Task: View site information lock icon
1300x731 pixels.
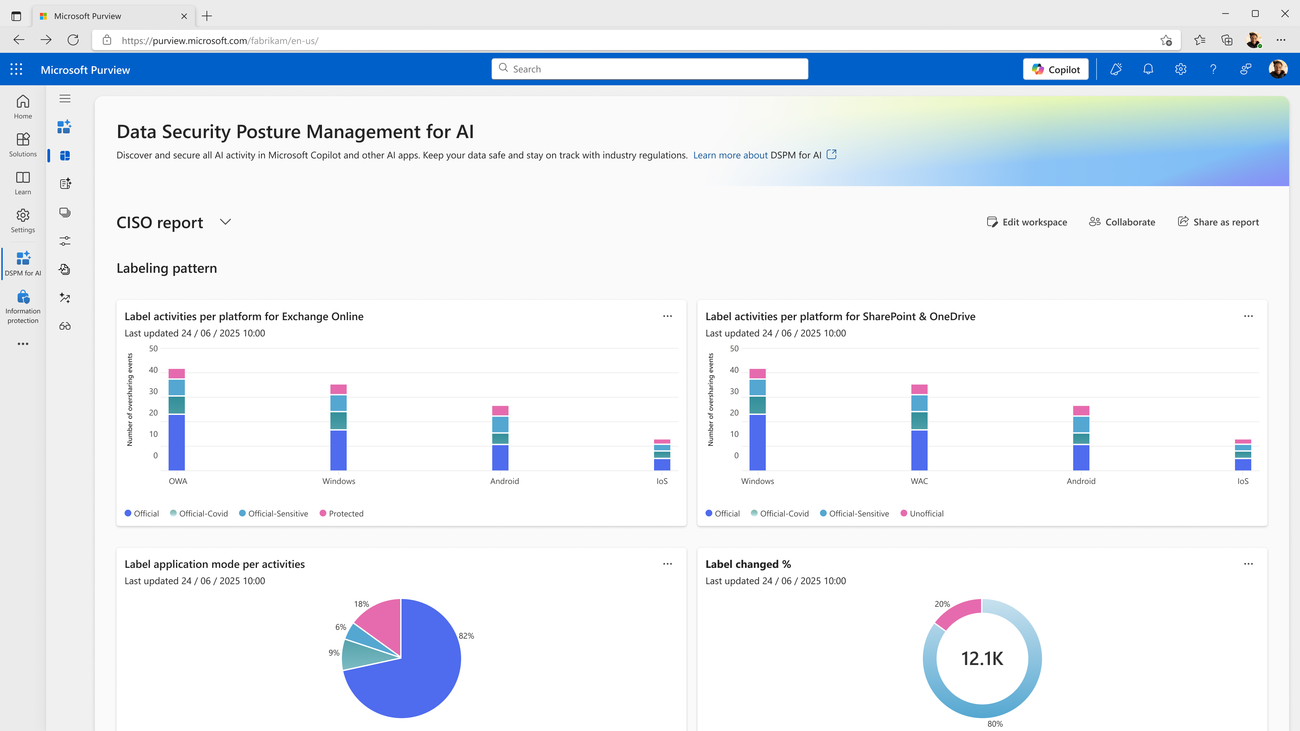Action: click(x=107, y=40)
